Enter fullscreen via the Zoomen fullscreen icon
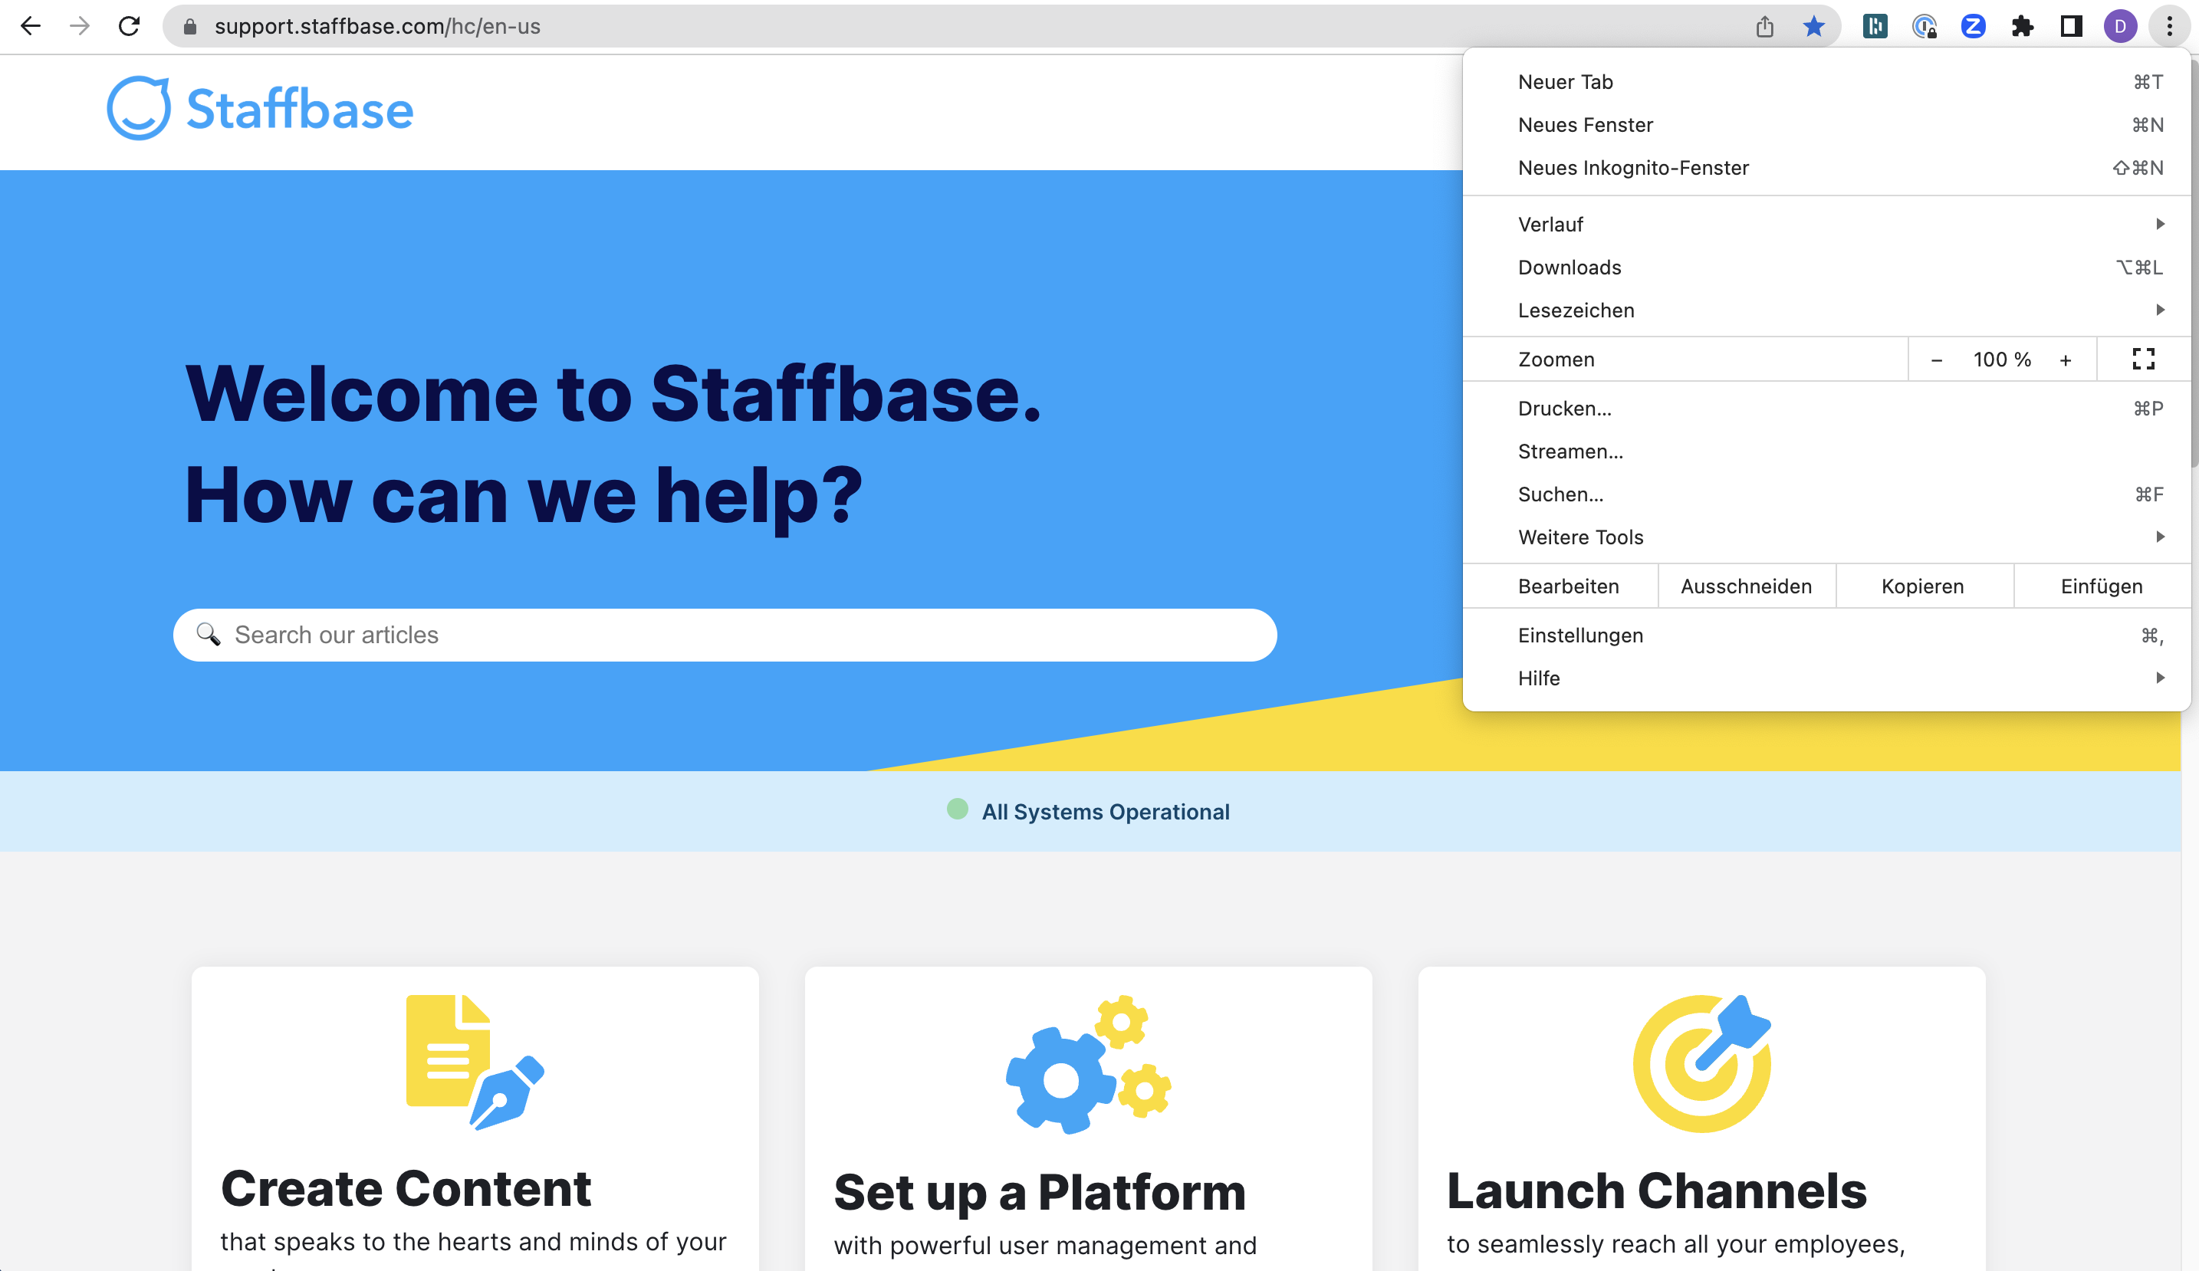The image size is (2199, 1271). (x=2143, y=360)
